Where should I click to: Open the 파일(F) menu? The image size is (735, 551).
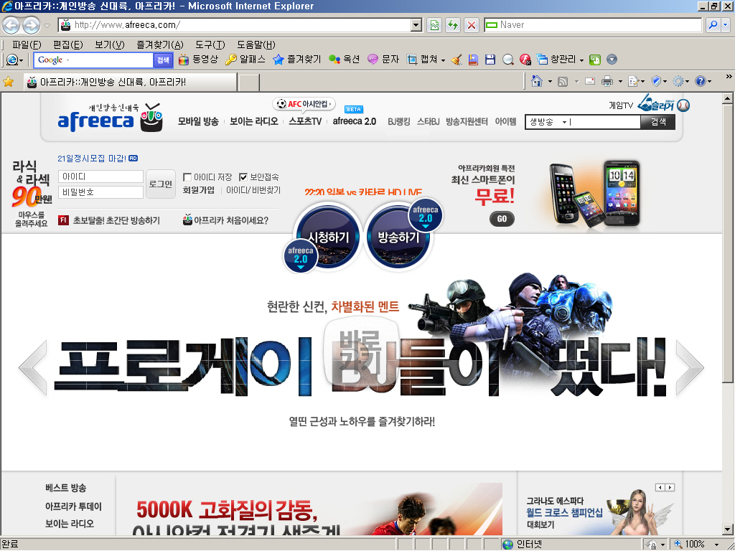point(27,44)
